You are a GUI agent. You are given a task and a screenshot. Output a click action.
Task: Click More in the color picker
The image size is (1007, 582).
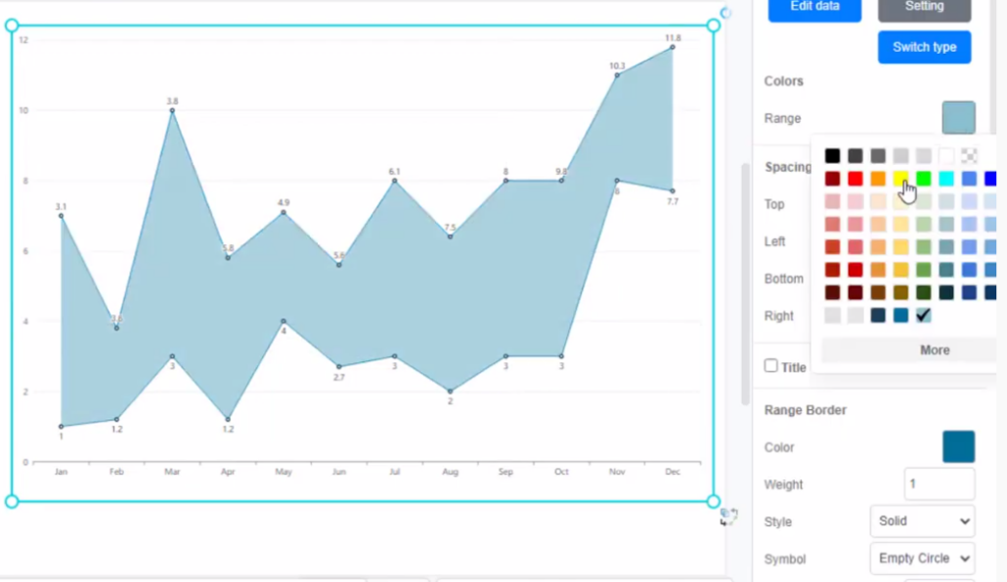934,350
